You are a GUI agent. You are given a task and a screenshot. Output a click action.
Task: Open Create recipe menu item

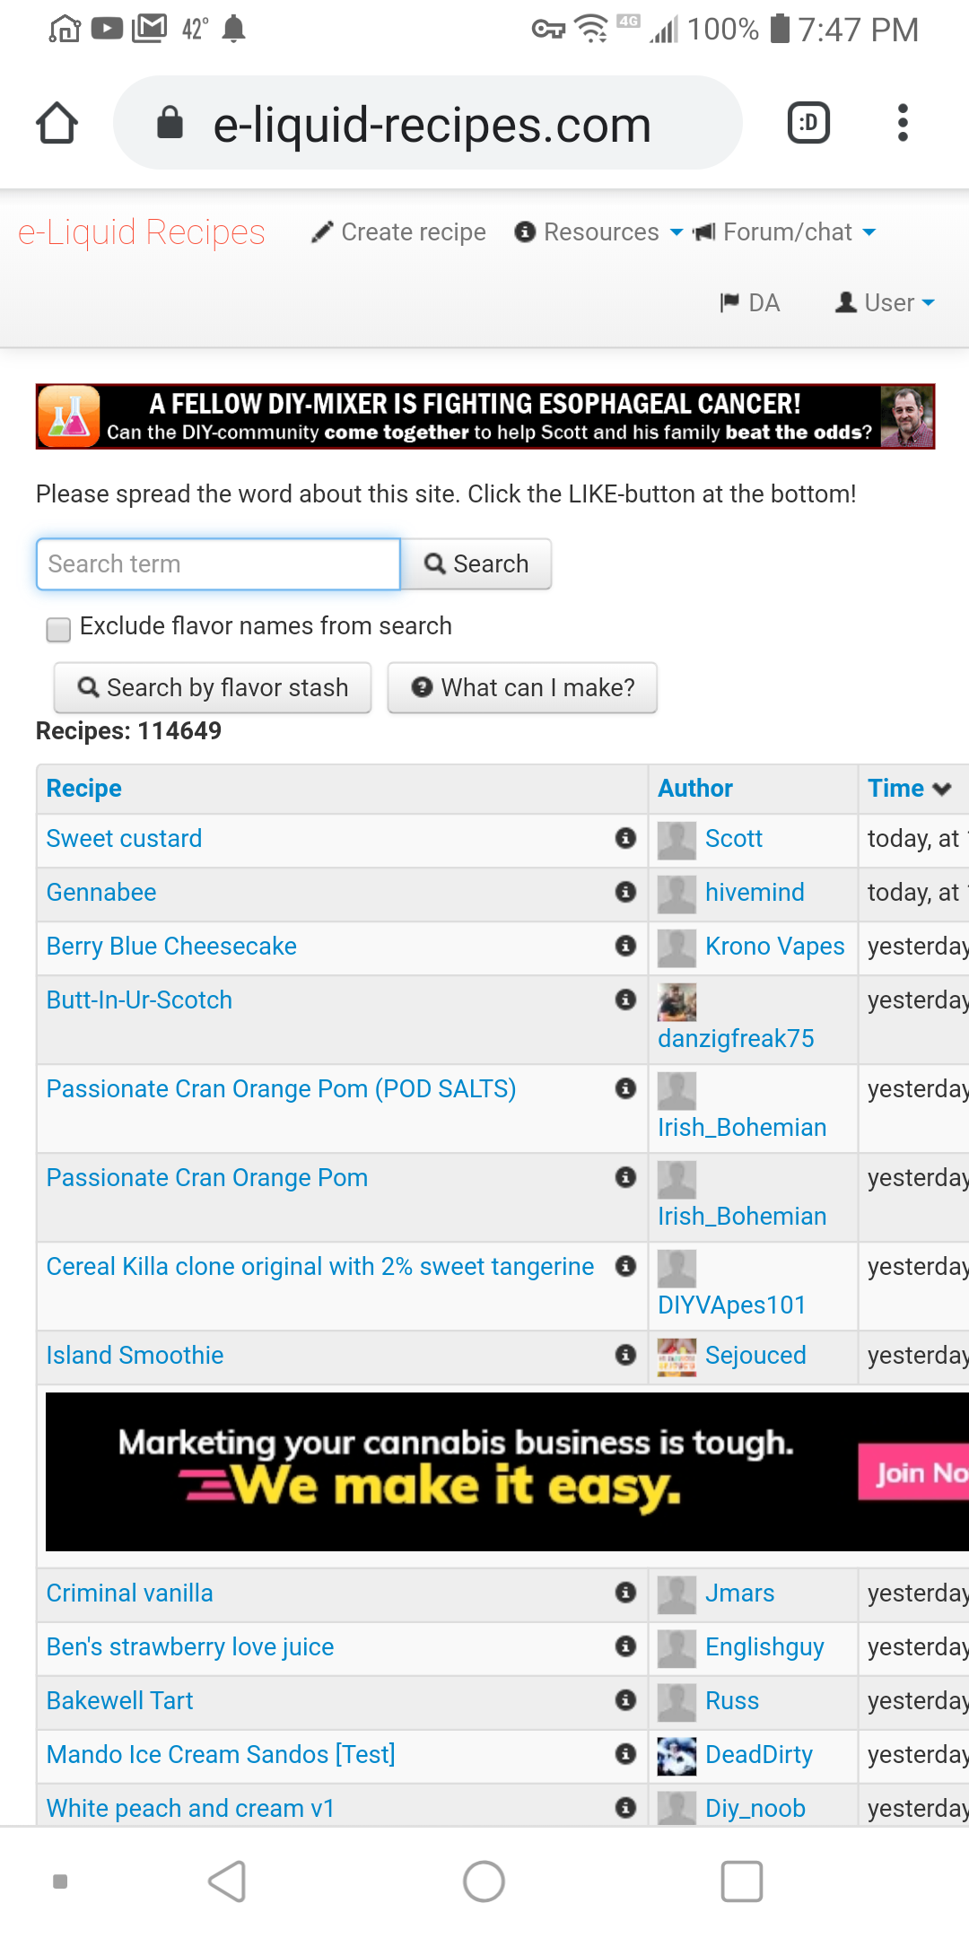pos(398,232)
